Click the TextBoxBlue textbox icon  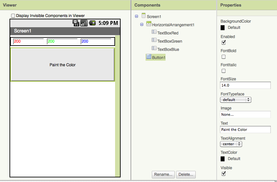click(154, 49)
